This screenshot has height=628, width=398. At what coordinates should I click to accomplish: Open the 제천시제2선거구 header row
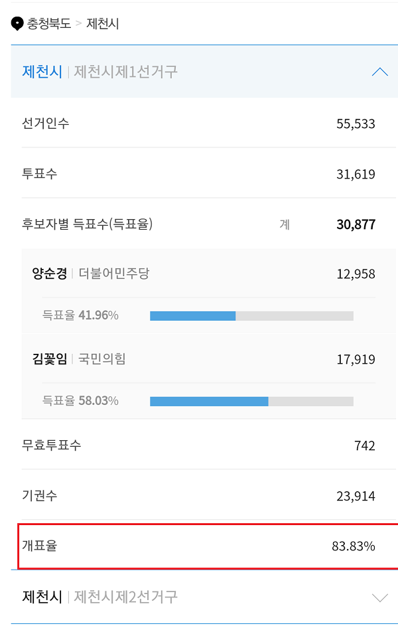coord(204,597)
